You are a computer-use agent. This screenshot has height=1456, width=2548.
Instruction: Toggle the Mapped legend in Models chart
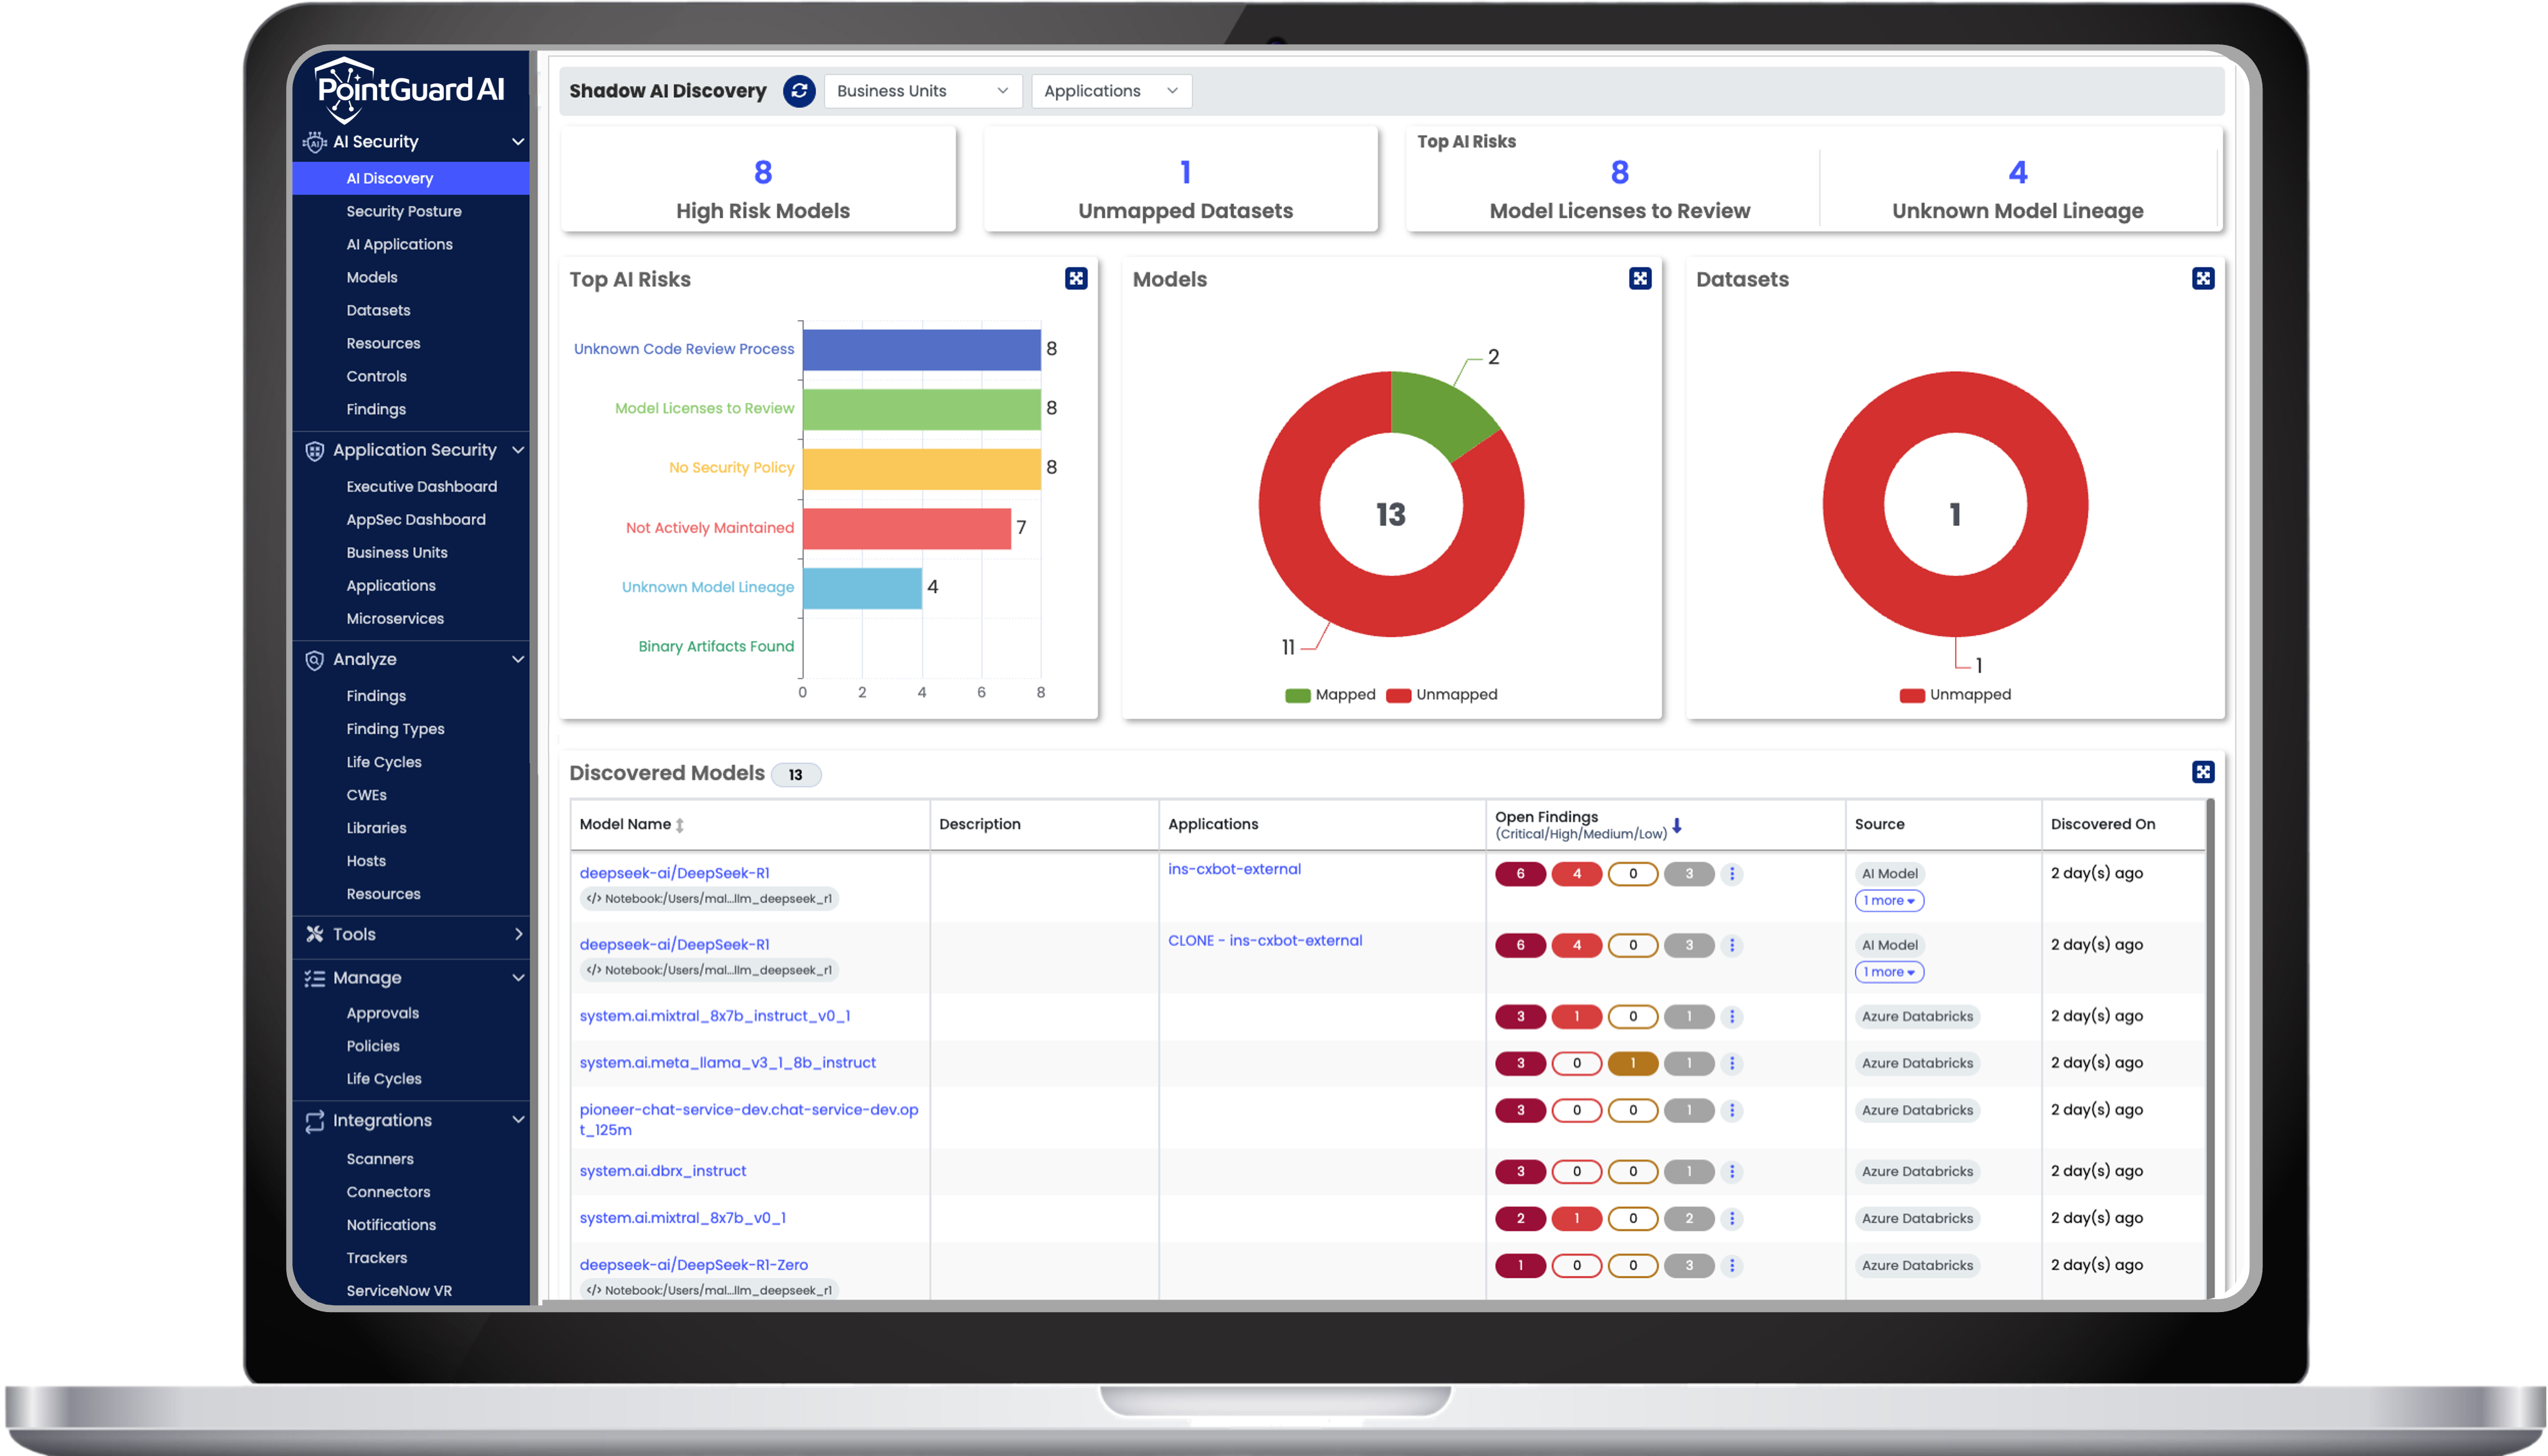(1331, 695)
